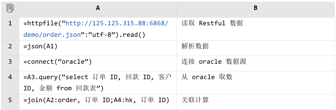Select column B header

[x=255, y=8]
